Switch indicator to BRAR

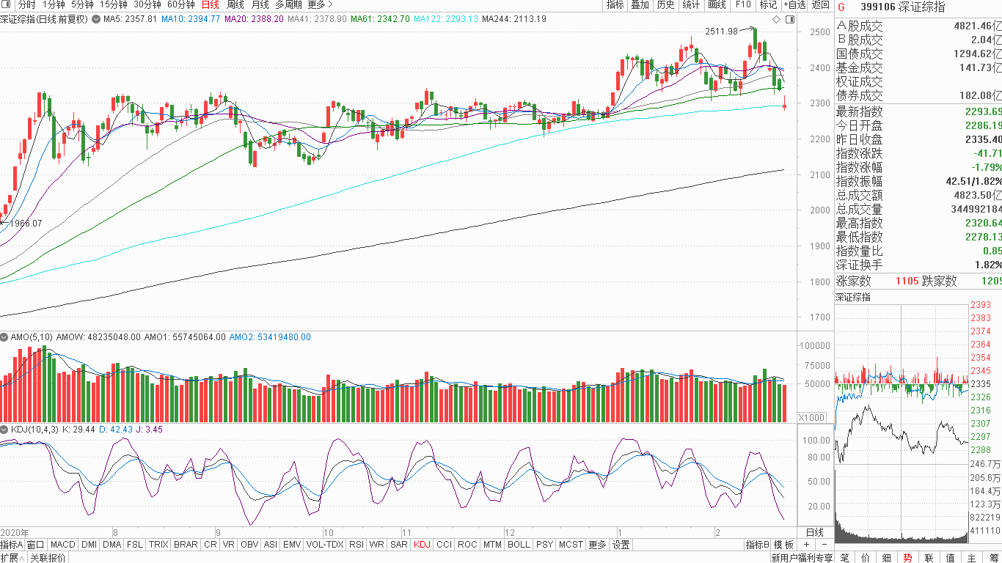pyautogui.click(x=186, y=545)
